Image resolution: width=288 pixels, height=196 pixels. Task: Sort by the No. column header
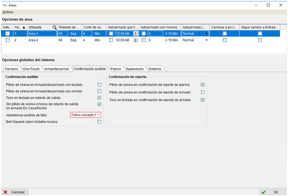tap(20, 27)
